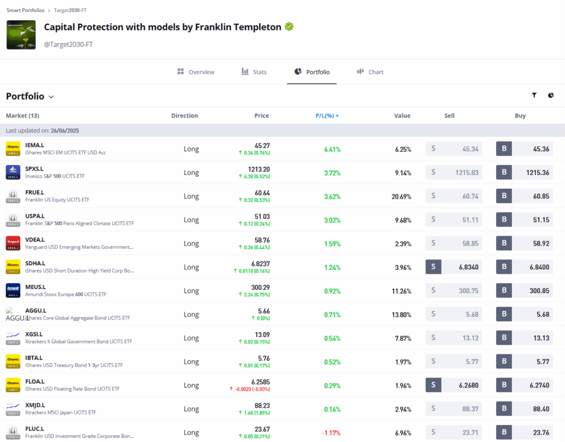Image resolution: width=565 pixels, height=442 pixels.
Task: Open the Capital Protection portfolio avatar image
Action: click(x=22, y=35)
